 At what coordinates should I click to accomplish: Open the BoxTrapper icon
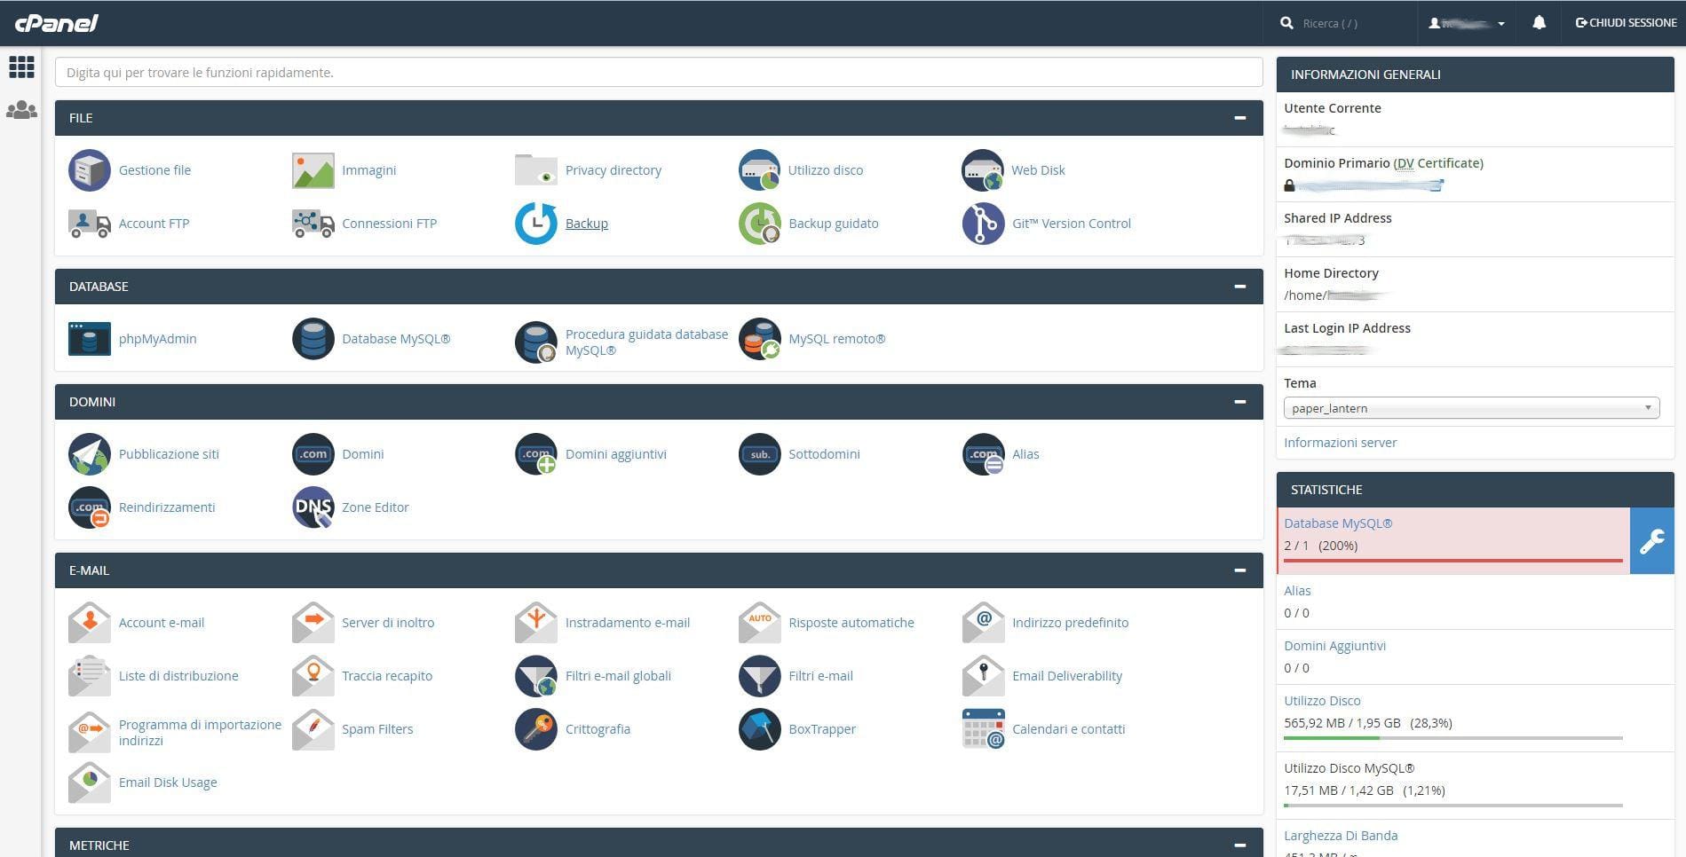point(760,729)
